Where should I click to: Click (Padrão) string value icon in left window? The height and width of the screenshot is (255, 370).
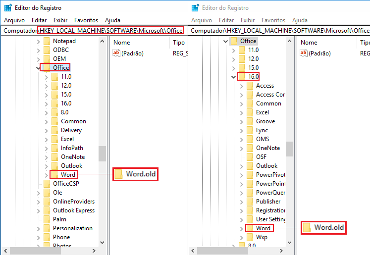116,53
